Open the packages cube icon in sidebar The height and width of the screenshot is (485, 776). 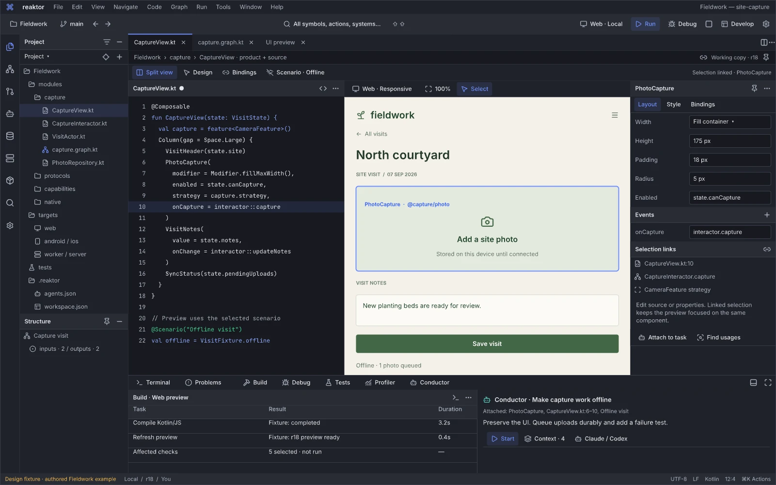tap(10, 181)
